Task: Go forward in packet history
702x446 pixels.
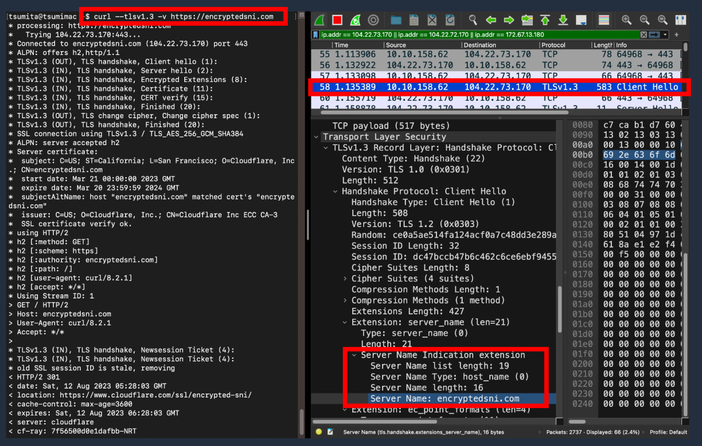Action: click(x=508, y=20)
